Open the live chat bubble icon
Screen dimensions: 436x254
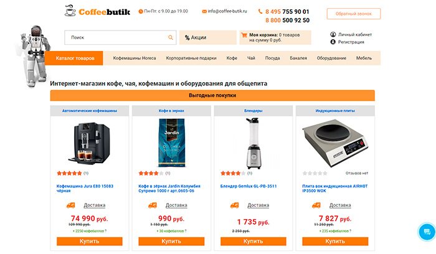coord(427,232)
